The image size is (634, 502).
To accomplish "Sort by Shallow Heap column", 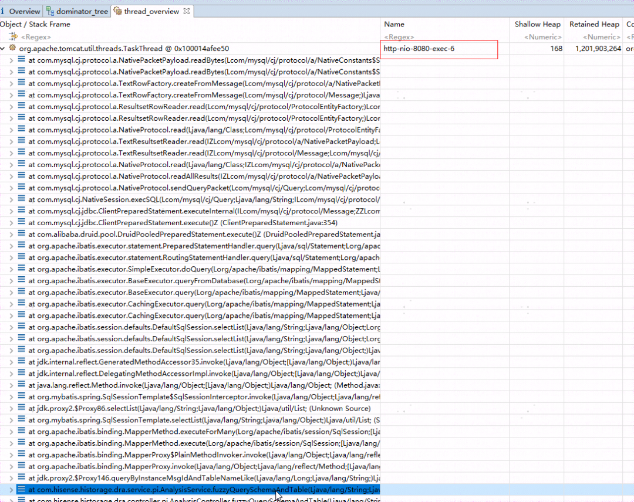I will [x=537, y=24].
